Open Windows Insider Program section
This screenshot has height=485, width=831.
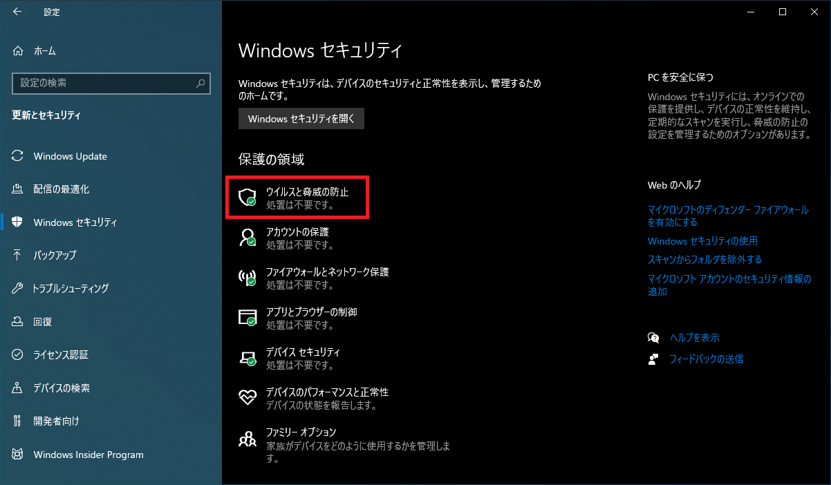tap(111, 455)
